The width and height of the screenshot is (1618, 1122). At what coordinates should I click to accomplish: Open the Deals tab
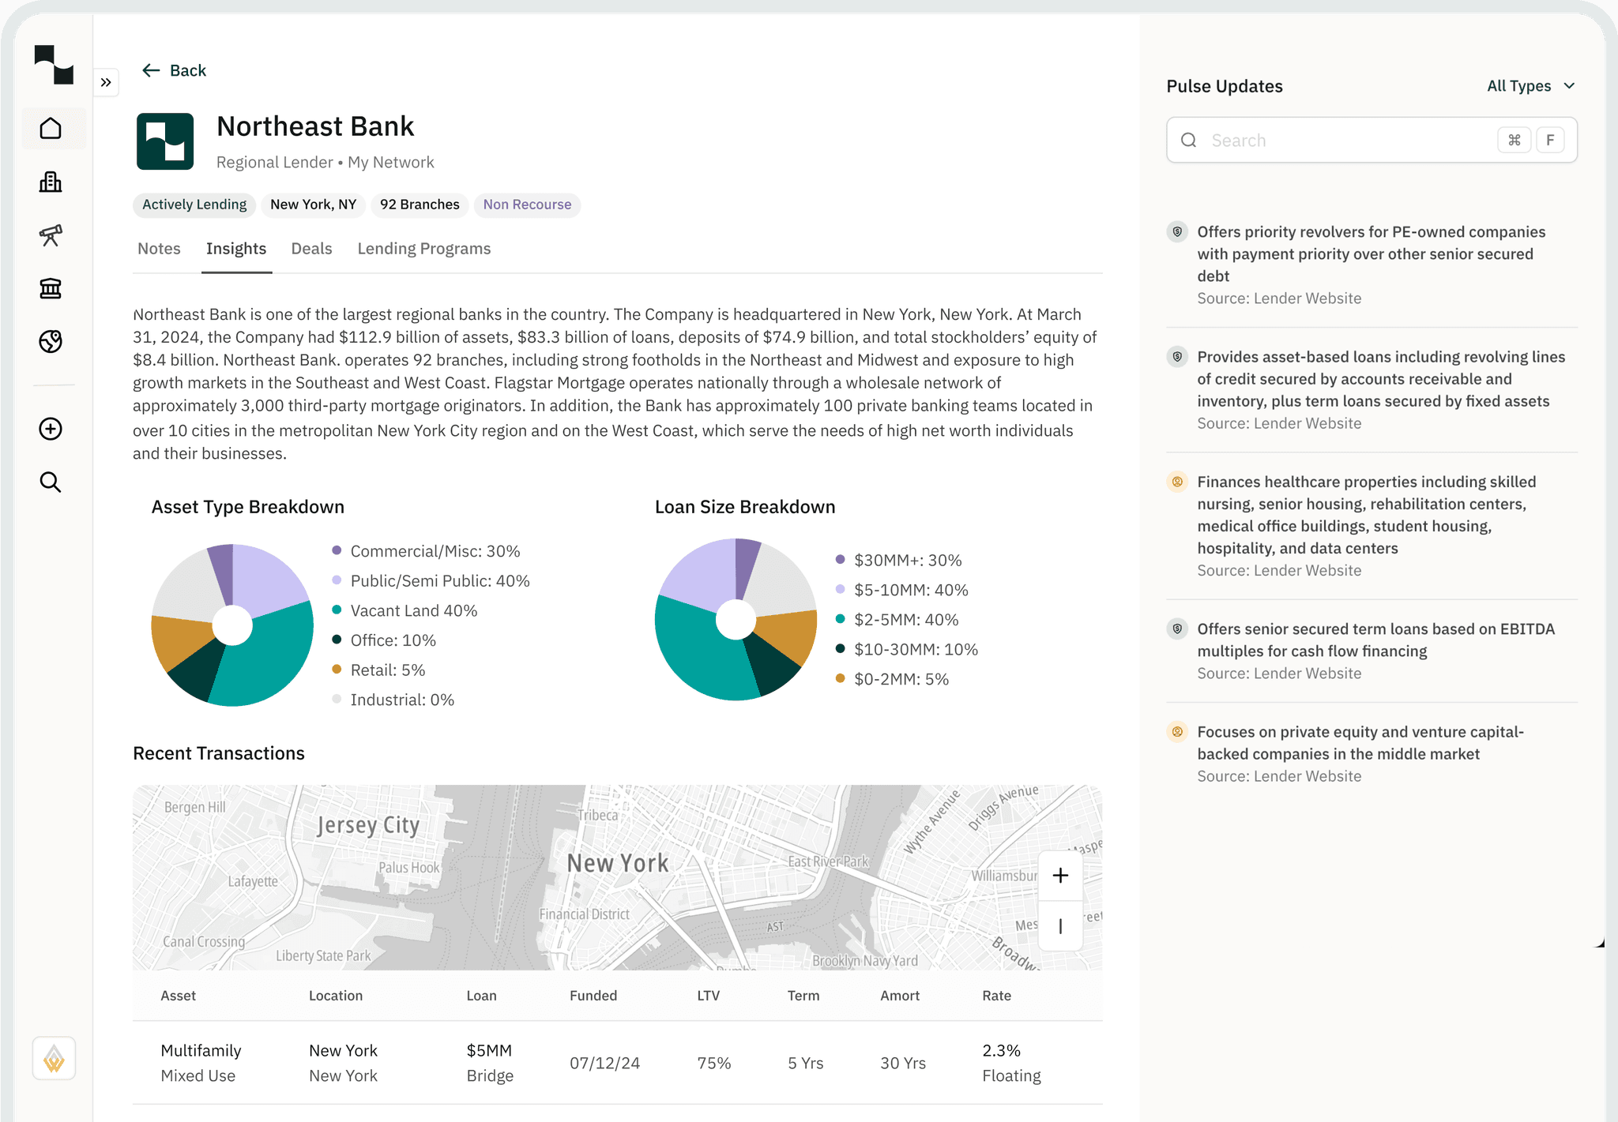pos(311,249)
